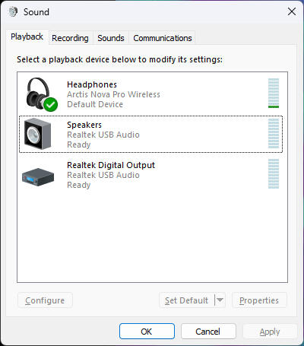Click "Realtek USB Audio" under Realtek Digital Output
This screenshot has height=346, width=304.
tap(103, 175)
